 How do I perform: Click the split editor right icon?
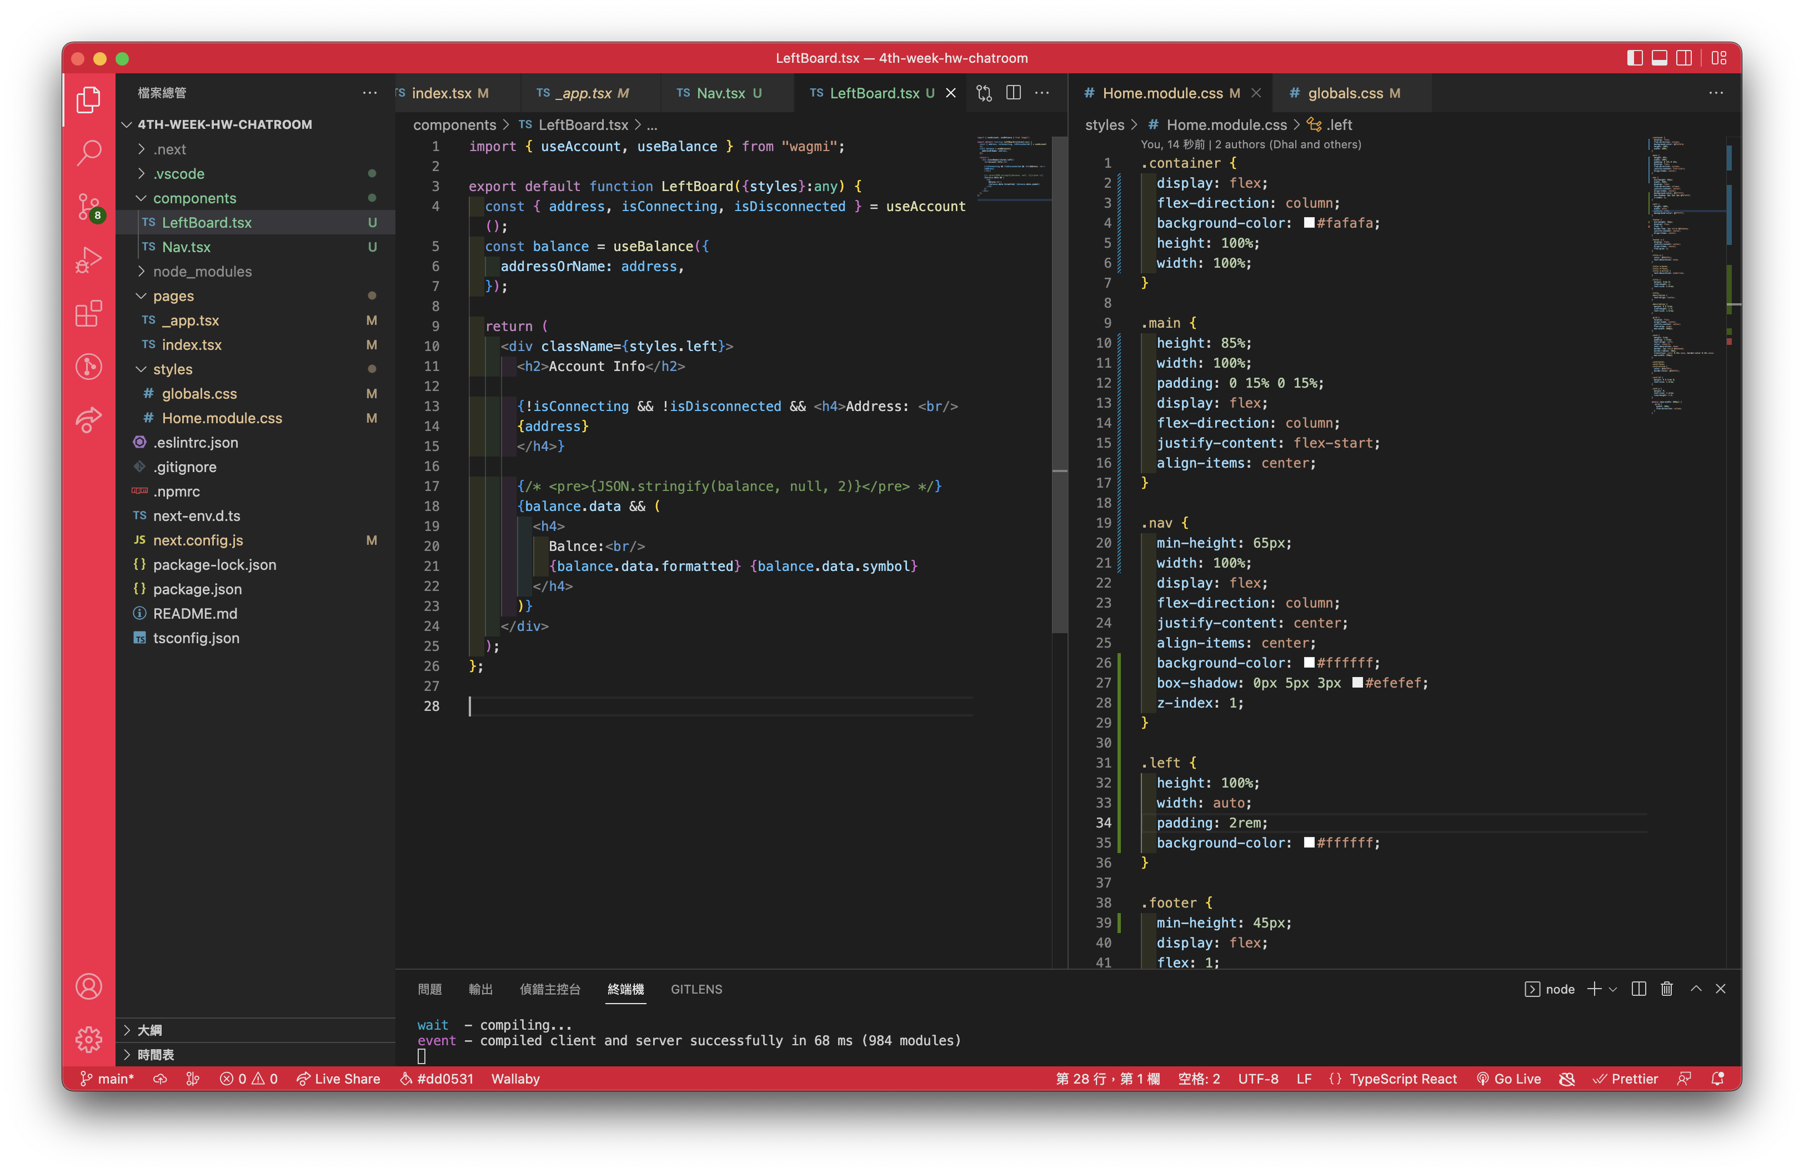point(1014,92)
